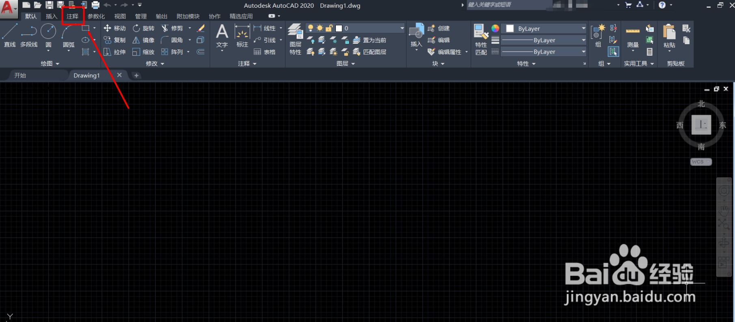Switch to the Annotate (注释) ribbon tab
Image resolution: width=735 pixels, height=322 pixels.
click(73, 16)
